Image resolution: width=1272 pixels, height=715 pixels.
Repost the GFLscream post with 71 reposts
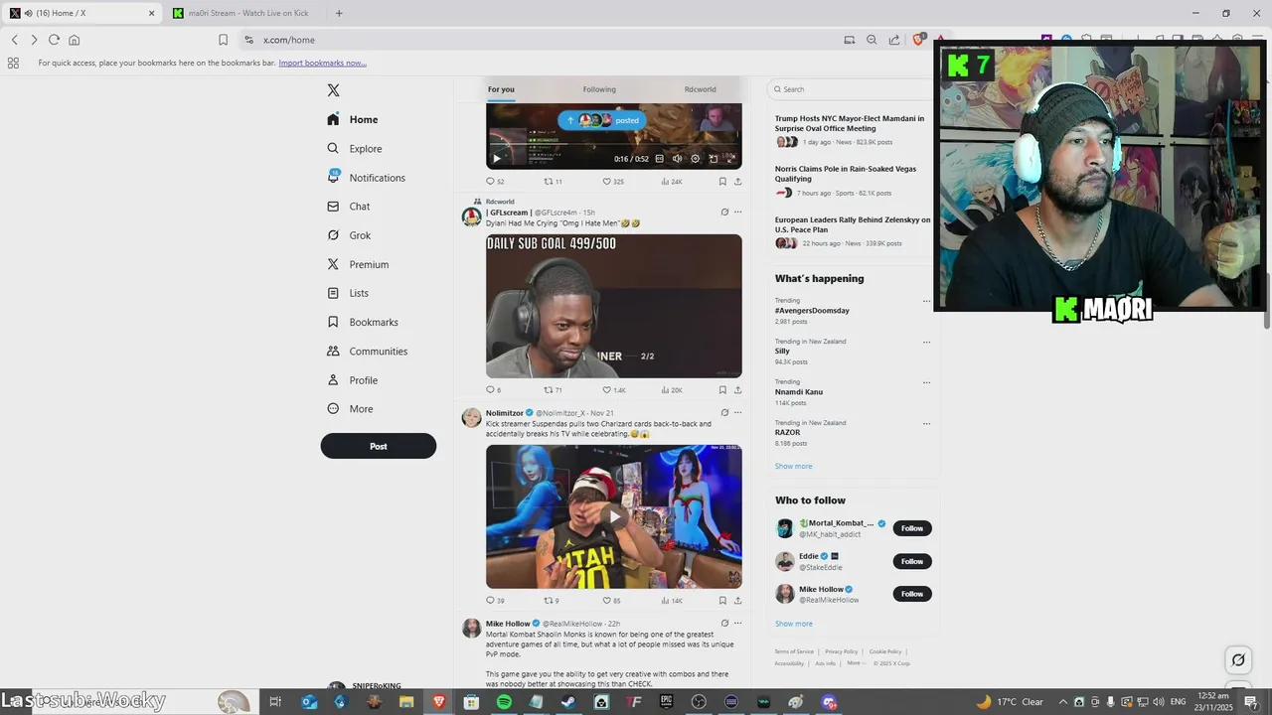(553, 390)
